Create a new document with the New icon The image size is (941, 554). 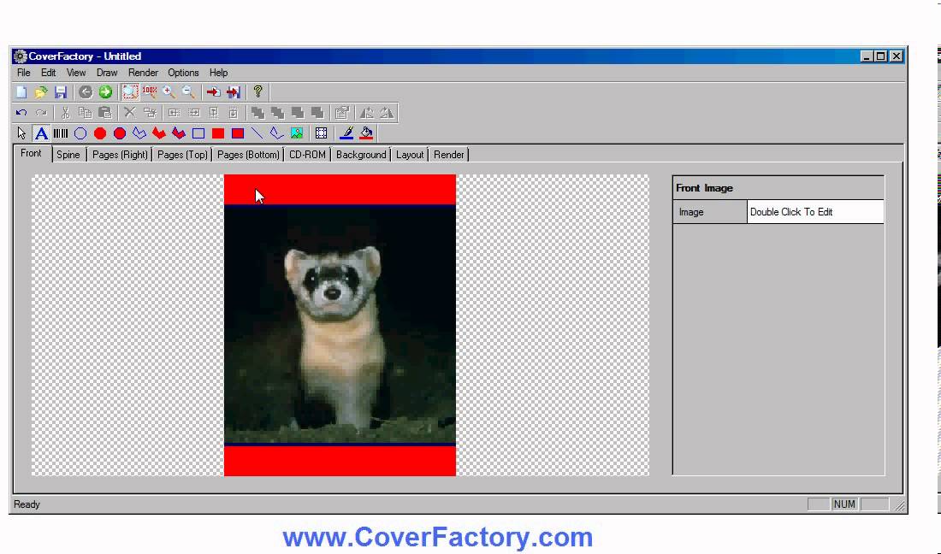pos(21,91)
